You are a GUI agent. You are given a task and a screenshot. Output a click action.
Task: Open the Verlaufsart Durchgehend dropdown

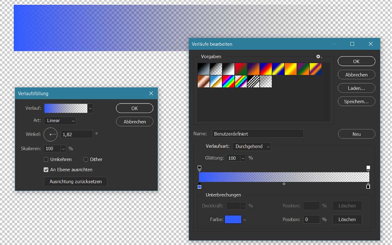(x=252, y=147)
